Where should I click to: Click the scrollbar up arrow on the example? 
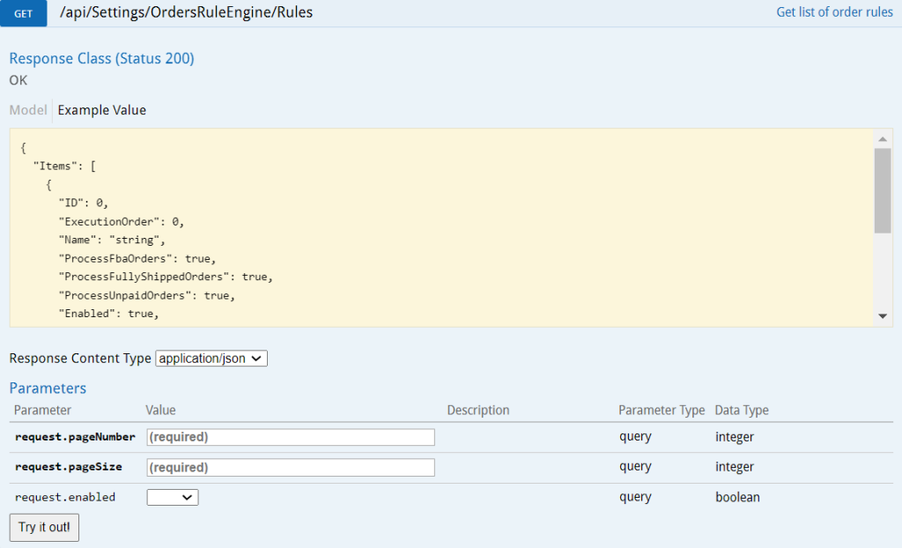click(x=884, y=137)
